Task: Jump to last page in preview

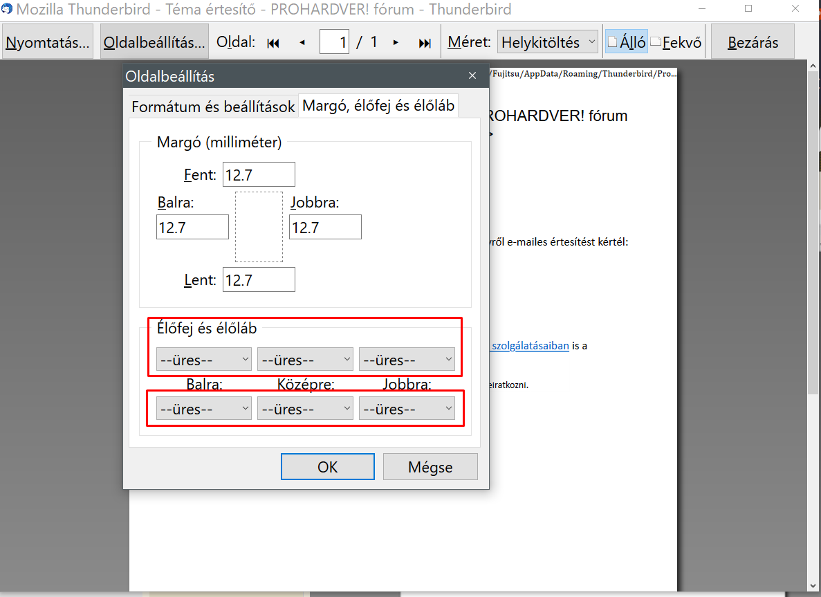Action: tap(425, 43)
